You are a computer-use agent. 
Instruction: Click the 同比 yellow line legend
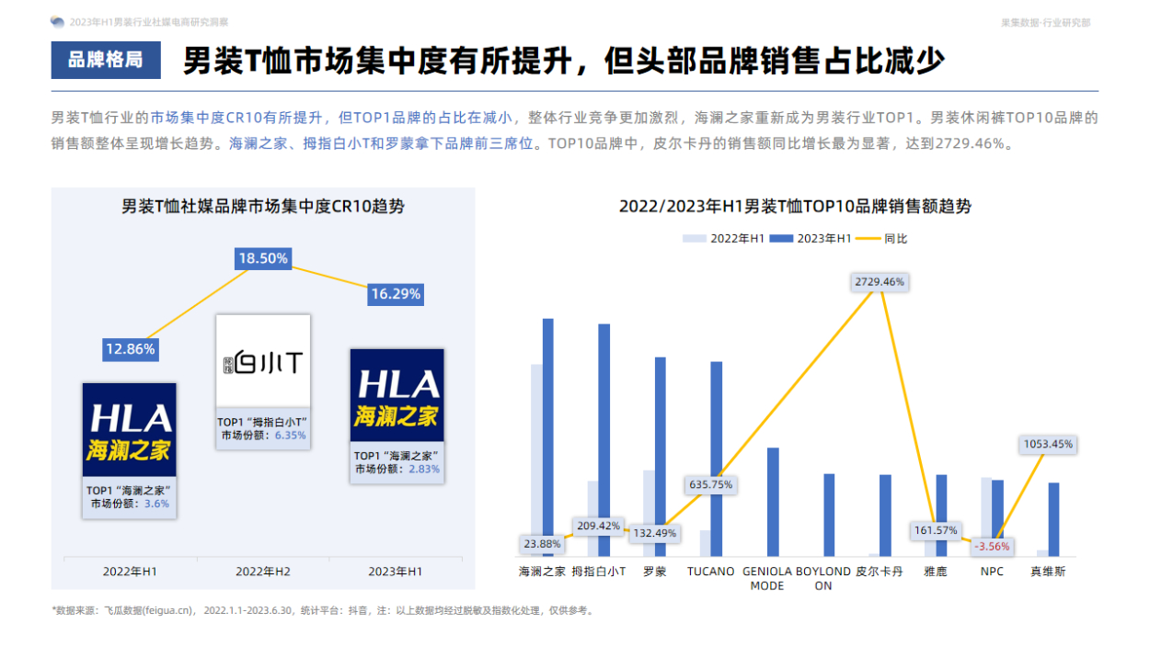tap(881, 238)
